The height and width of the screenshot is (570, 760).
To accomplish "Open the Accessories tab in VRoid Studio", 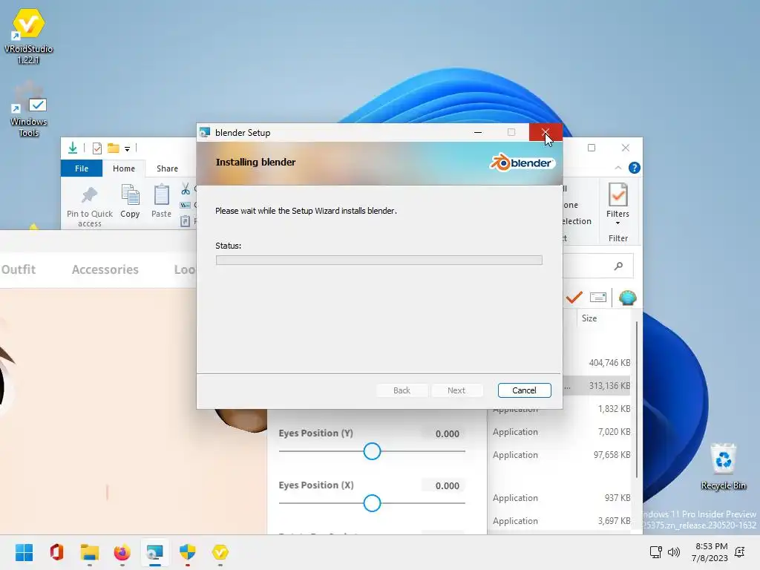I will [x=105, y=269].
